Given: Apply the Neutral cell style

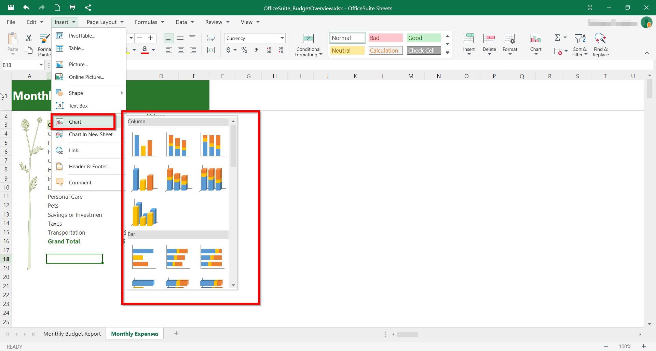Looking at the screenshot, I should tap(347, 51).
